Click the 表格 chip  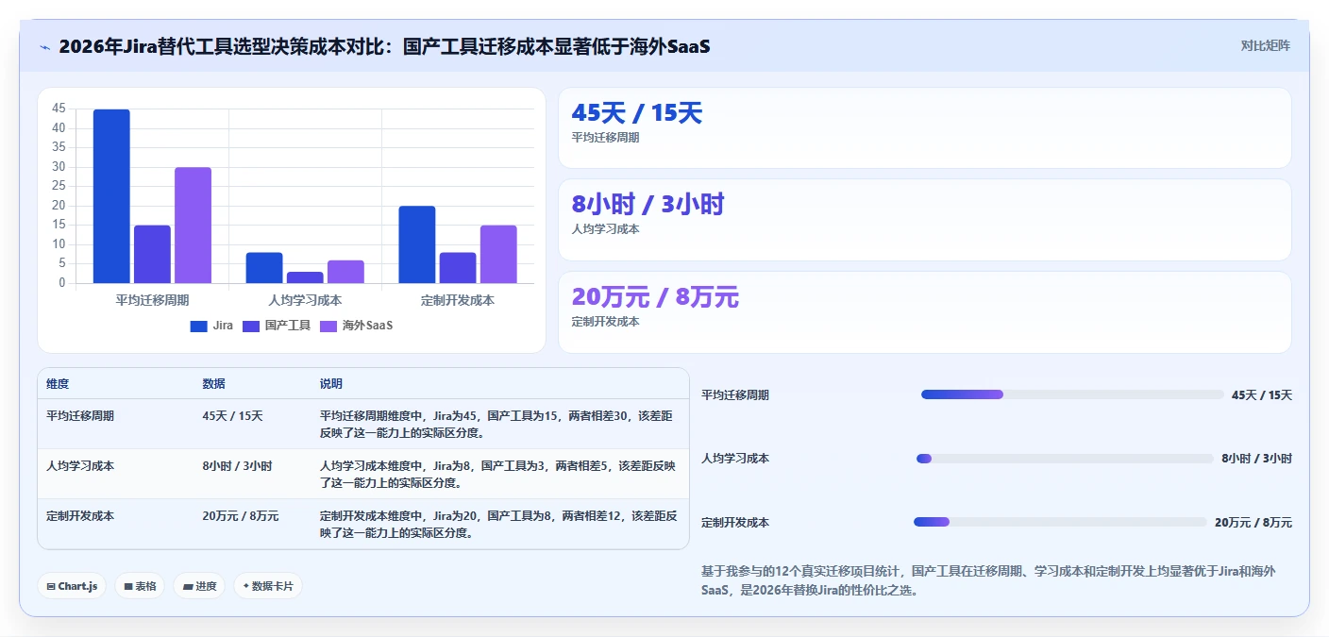pos(140,586)
